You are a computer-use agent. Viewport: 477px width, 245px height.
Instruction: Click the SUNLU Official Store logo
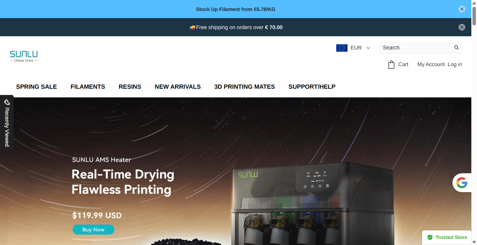[24, 56]
